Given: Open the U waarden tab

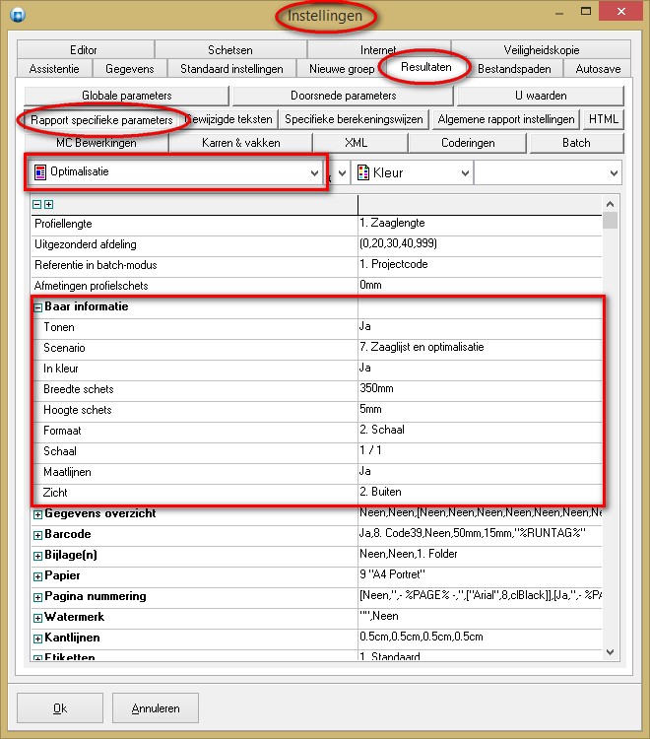Looking at the screenshot, I should click(x=541, y=96).
